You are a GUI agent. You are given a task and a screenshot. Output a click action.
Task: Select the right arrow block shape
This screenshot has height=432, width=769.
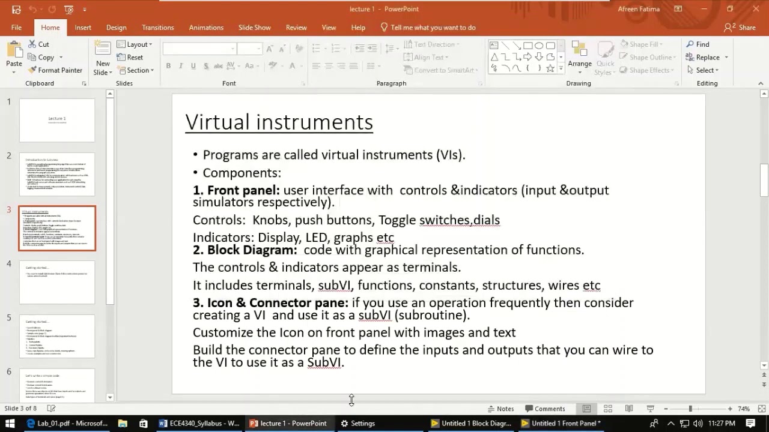click(527, 57)
